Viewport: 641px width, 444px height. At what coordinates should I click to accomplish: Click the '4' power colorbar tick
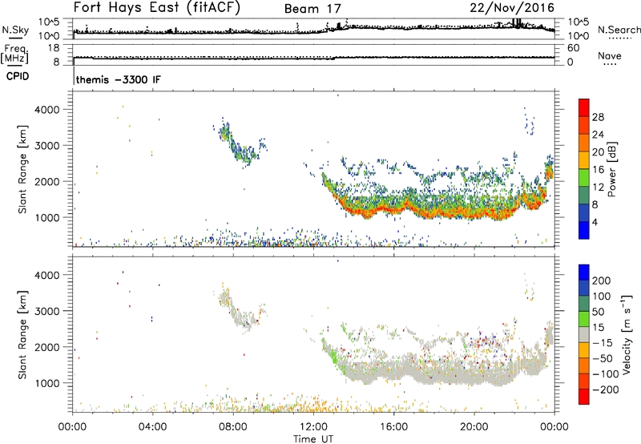595,222
